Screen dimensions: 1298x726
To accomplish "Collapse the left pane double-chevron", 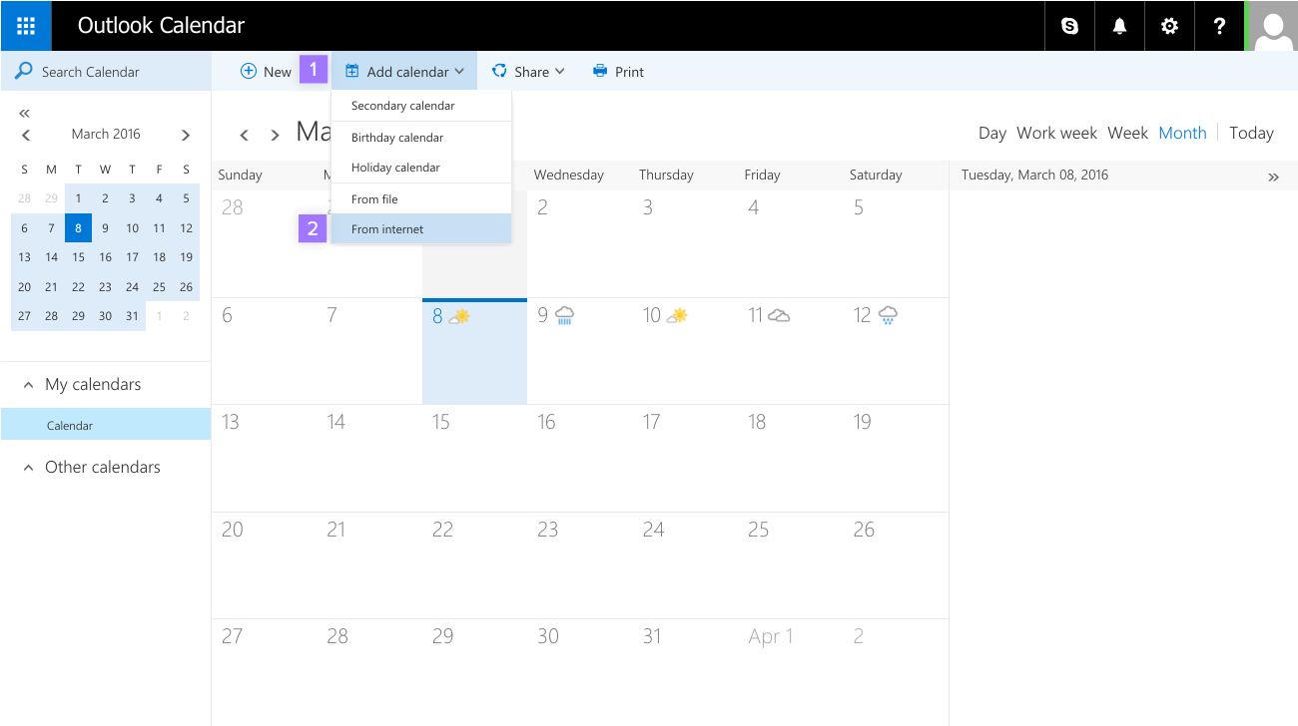I will click(x=25, y=113).
